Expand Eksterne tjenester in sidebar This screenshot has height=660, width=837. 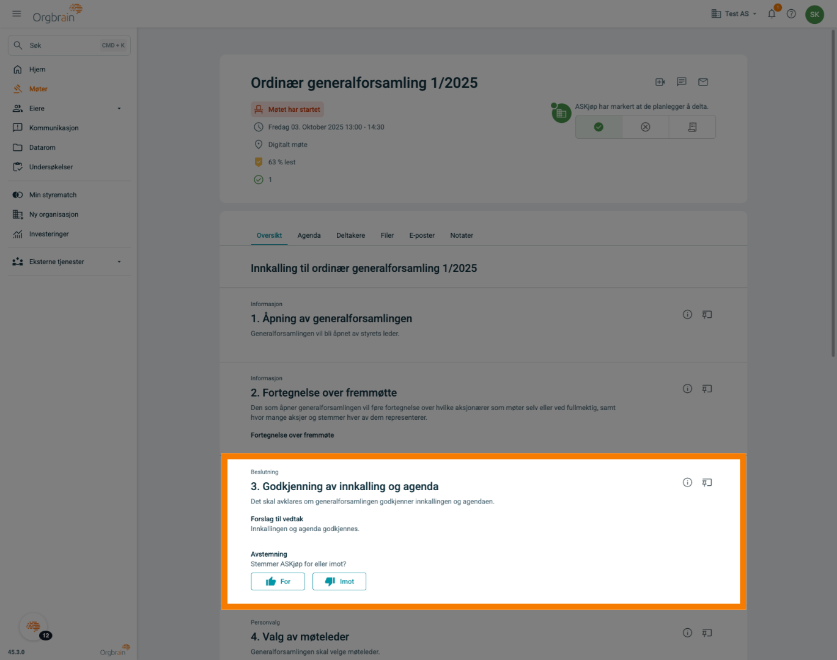coord(119,262)
